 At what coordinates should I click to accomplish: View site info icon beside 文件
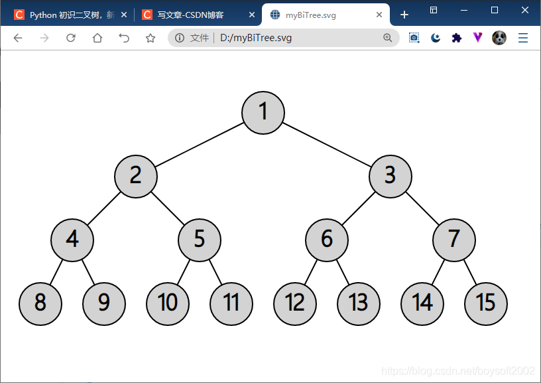tap(180, 38)
